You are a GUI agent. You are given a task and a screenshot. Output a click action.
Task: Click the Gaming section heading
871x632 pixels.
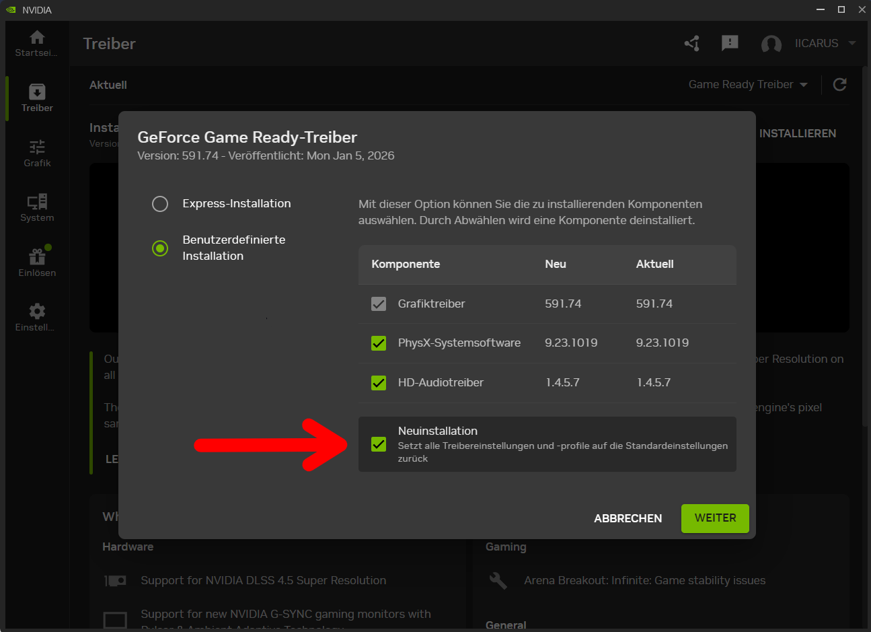tap(506, 547)
